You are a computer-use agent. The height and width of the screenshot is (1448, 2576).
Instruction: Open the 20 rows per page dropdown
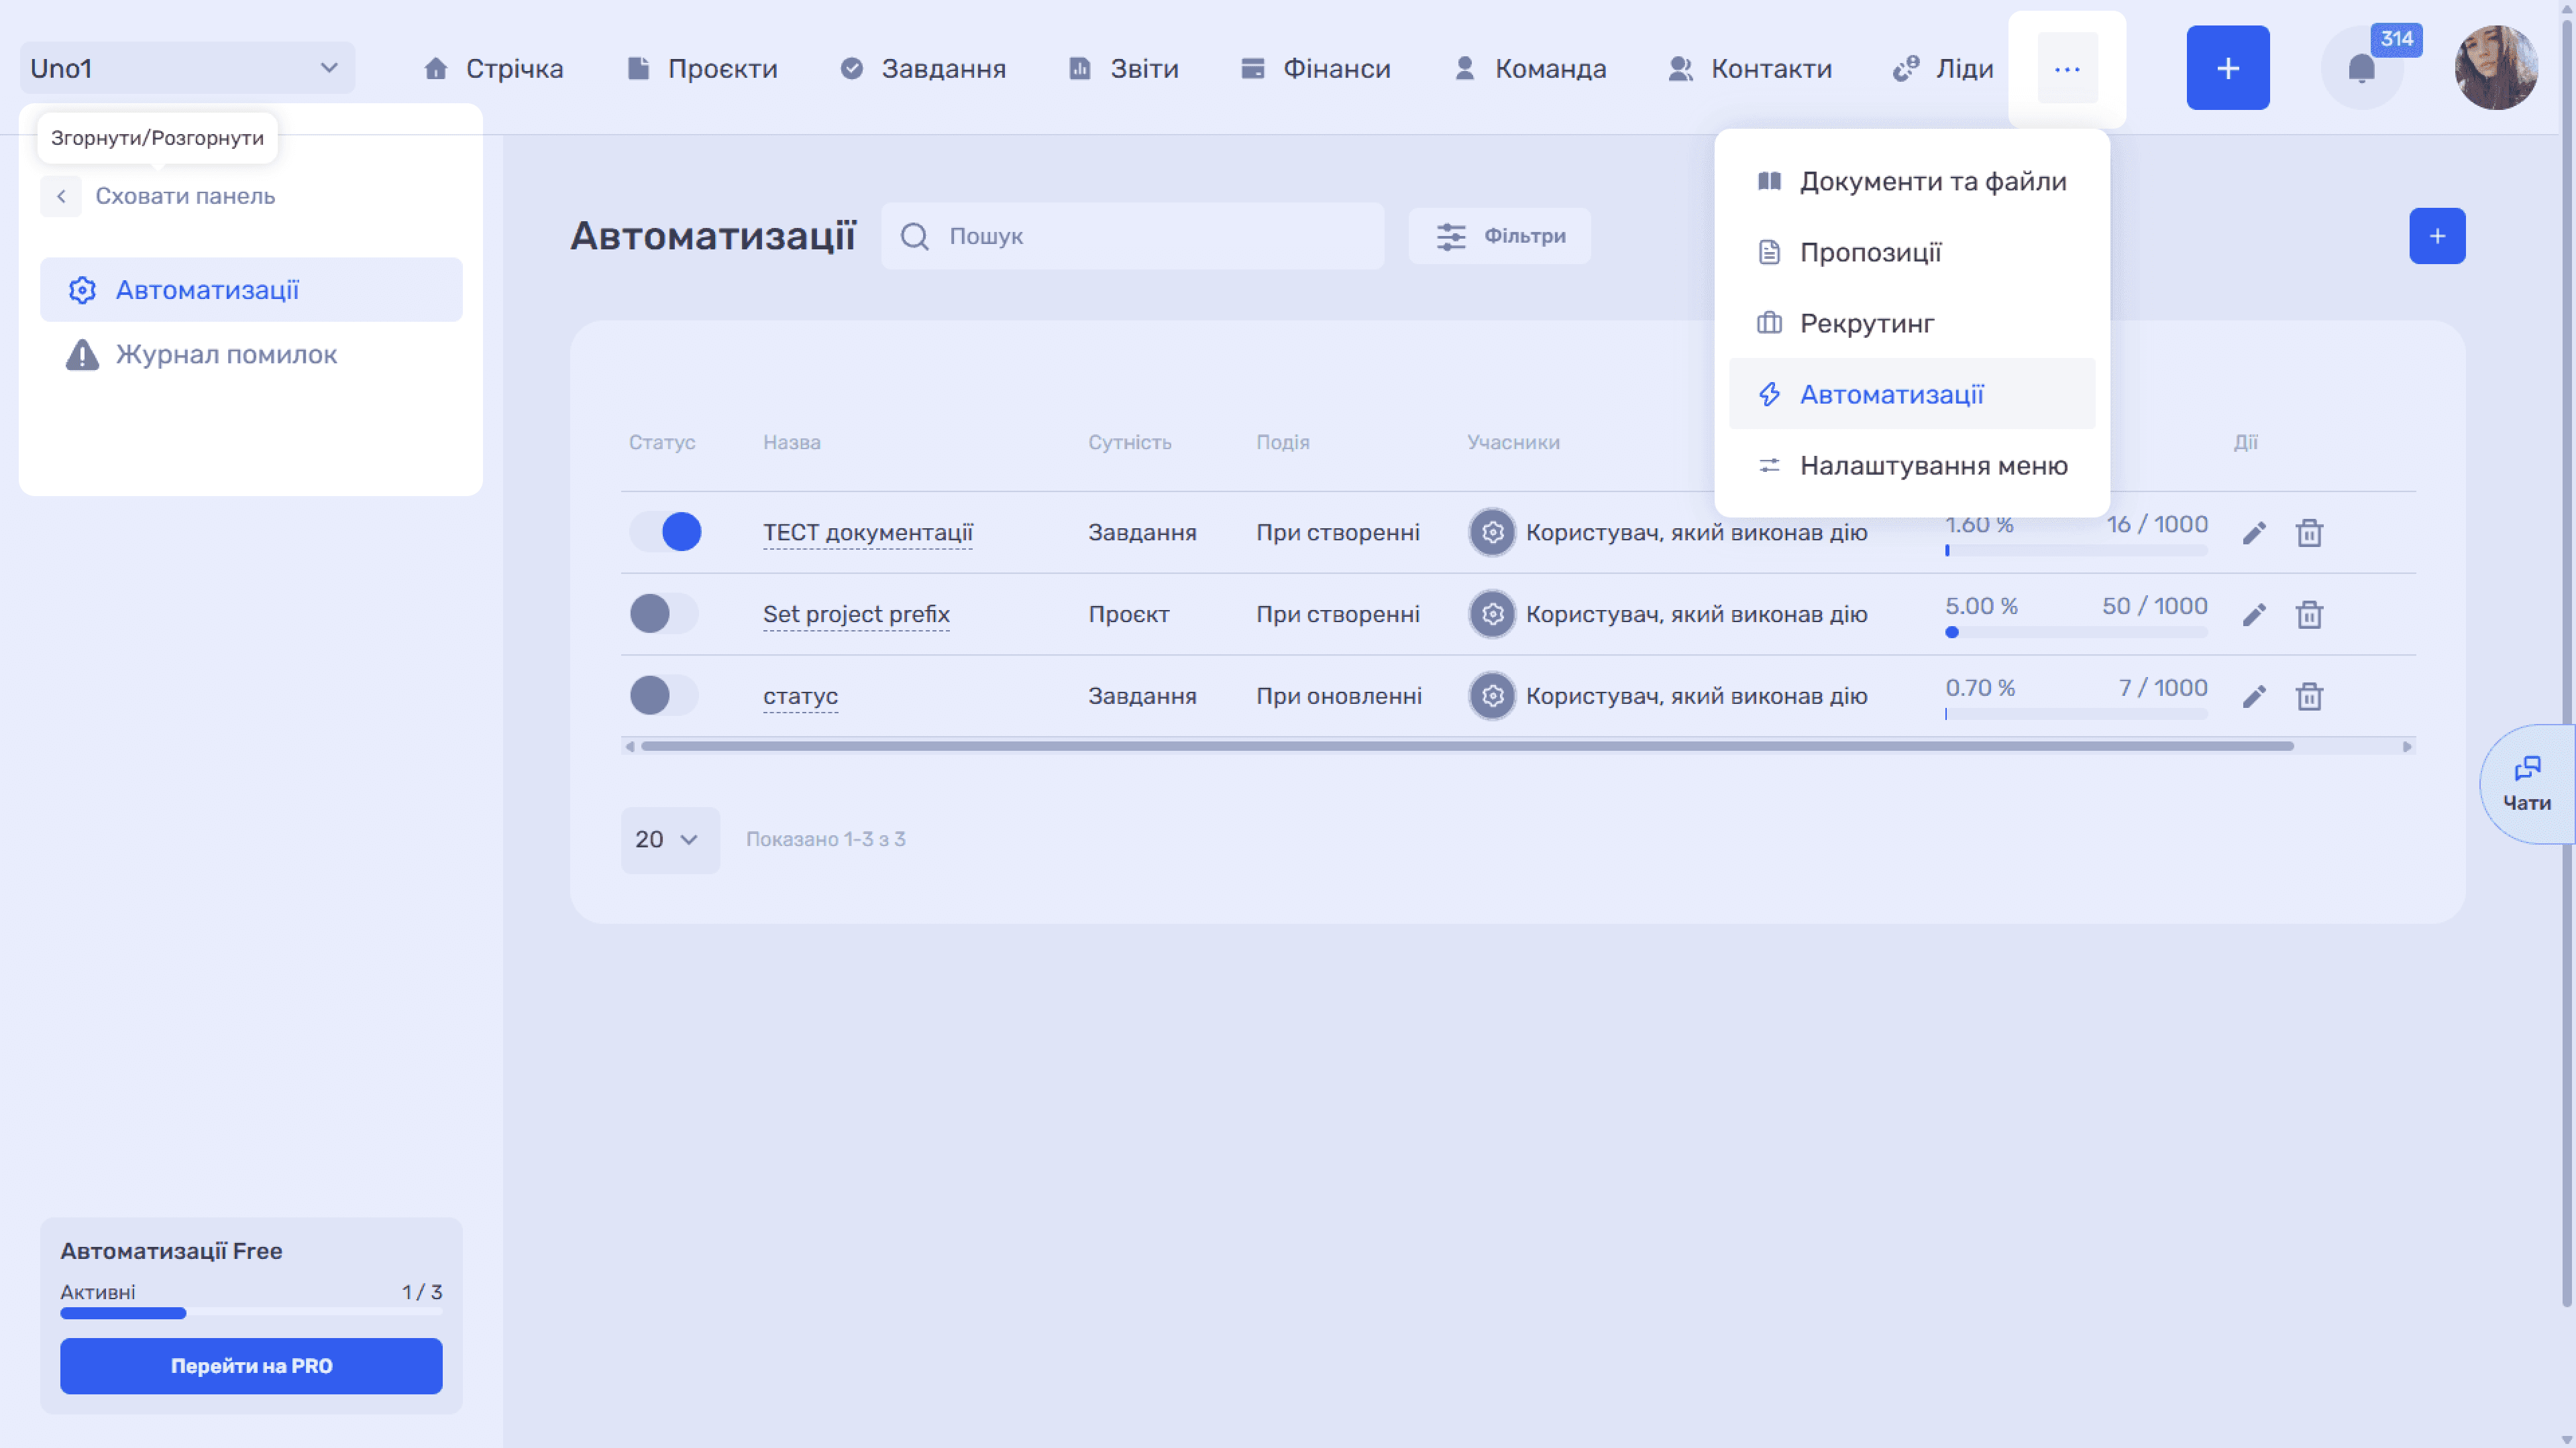[670, 839]
